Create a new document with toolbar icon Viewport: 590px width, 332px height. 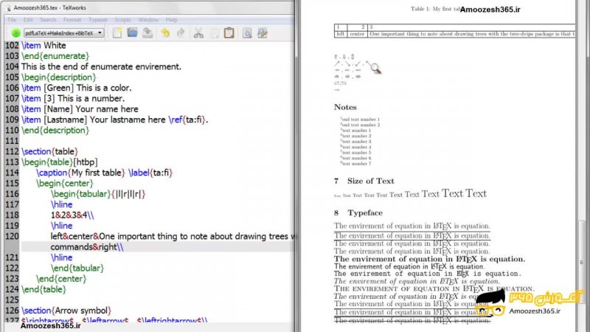(117, 32)
